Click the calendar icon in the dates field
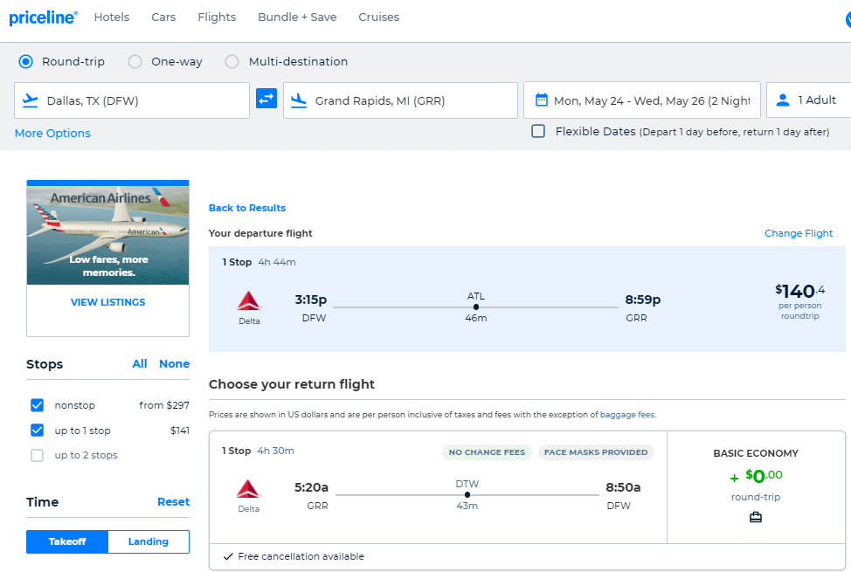The width and height of the screenshot is (851, 572). (x=543, y=100)
